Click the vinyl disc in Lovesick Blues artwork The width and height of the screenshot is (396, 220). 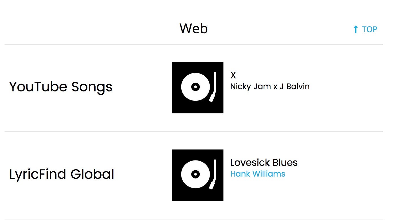click(195, 174)
